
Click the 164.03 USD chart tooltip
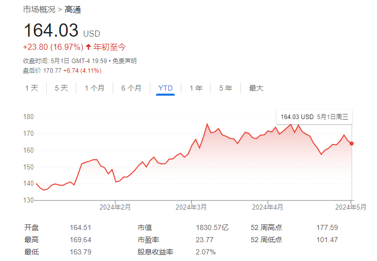(314, 117)
